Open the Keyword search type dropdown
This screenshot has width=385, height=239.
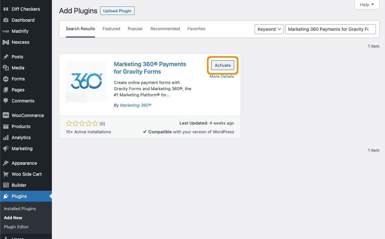click(x=269, y=29)
